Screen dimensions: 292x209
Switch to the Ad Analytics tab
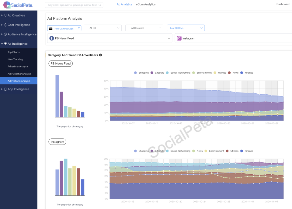[x=124, y=4]
